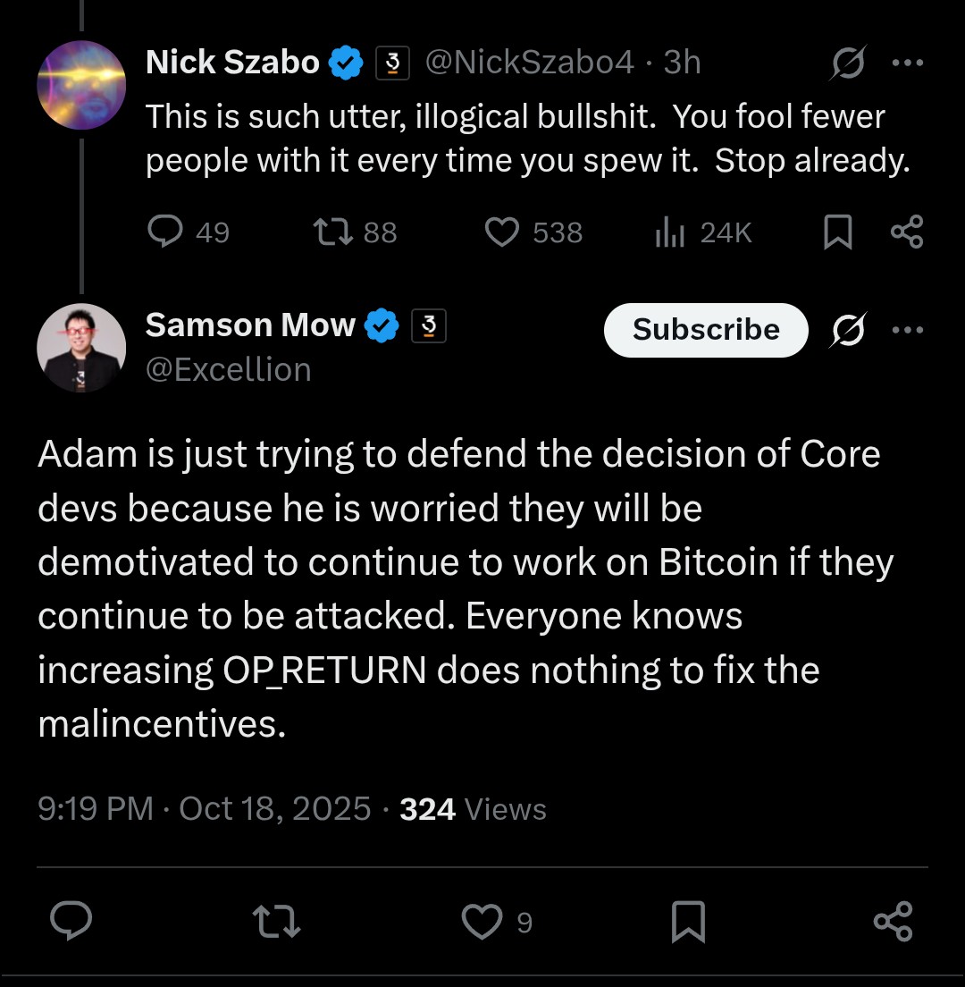Open more options on Samson Mow's tweet

coord(907,331)
